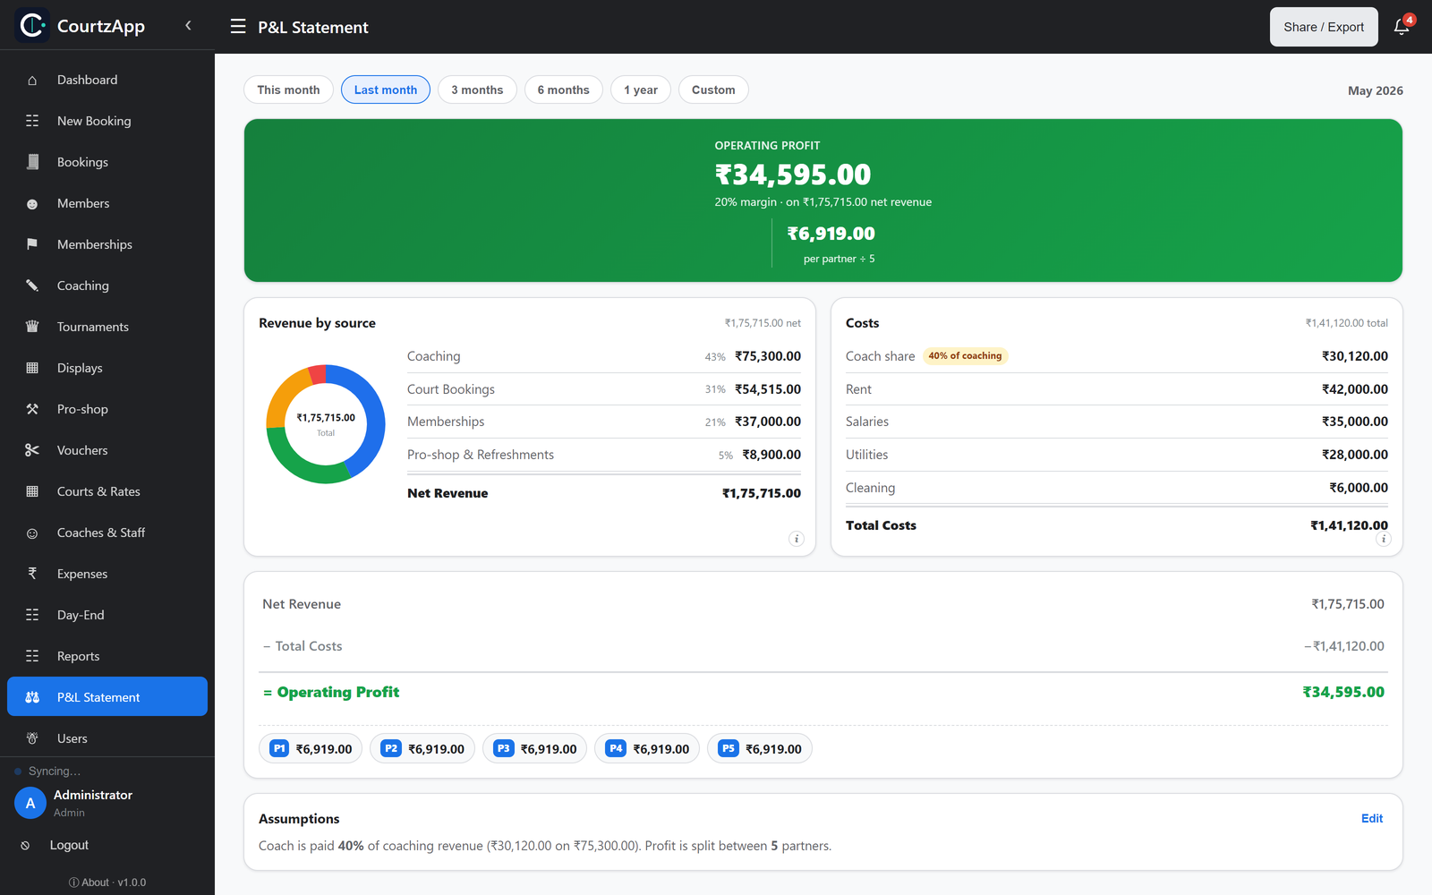Screen dimensions: 1432x895
Task: Select the 3 months filter
Action: click(477, 89)
